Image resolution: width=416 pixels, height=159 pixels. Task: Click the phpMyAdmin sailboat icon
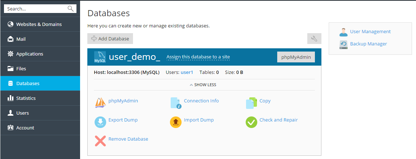click(100, 102)
